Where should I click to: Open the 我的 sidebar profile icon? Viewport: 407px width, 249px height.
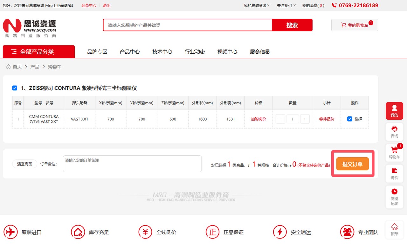coord(394,111)
